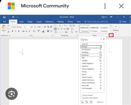Open the Styles pane options arrow beside close
This screenshot has height=105, width=131.
tap(101, 39)
